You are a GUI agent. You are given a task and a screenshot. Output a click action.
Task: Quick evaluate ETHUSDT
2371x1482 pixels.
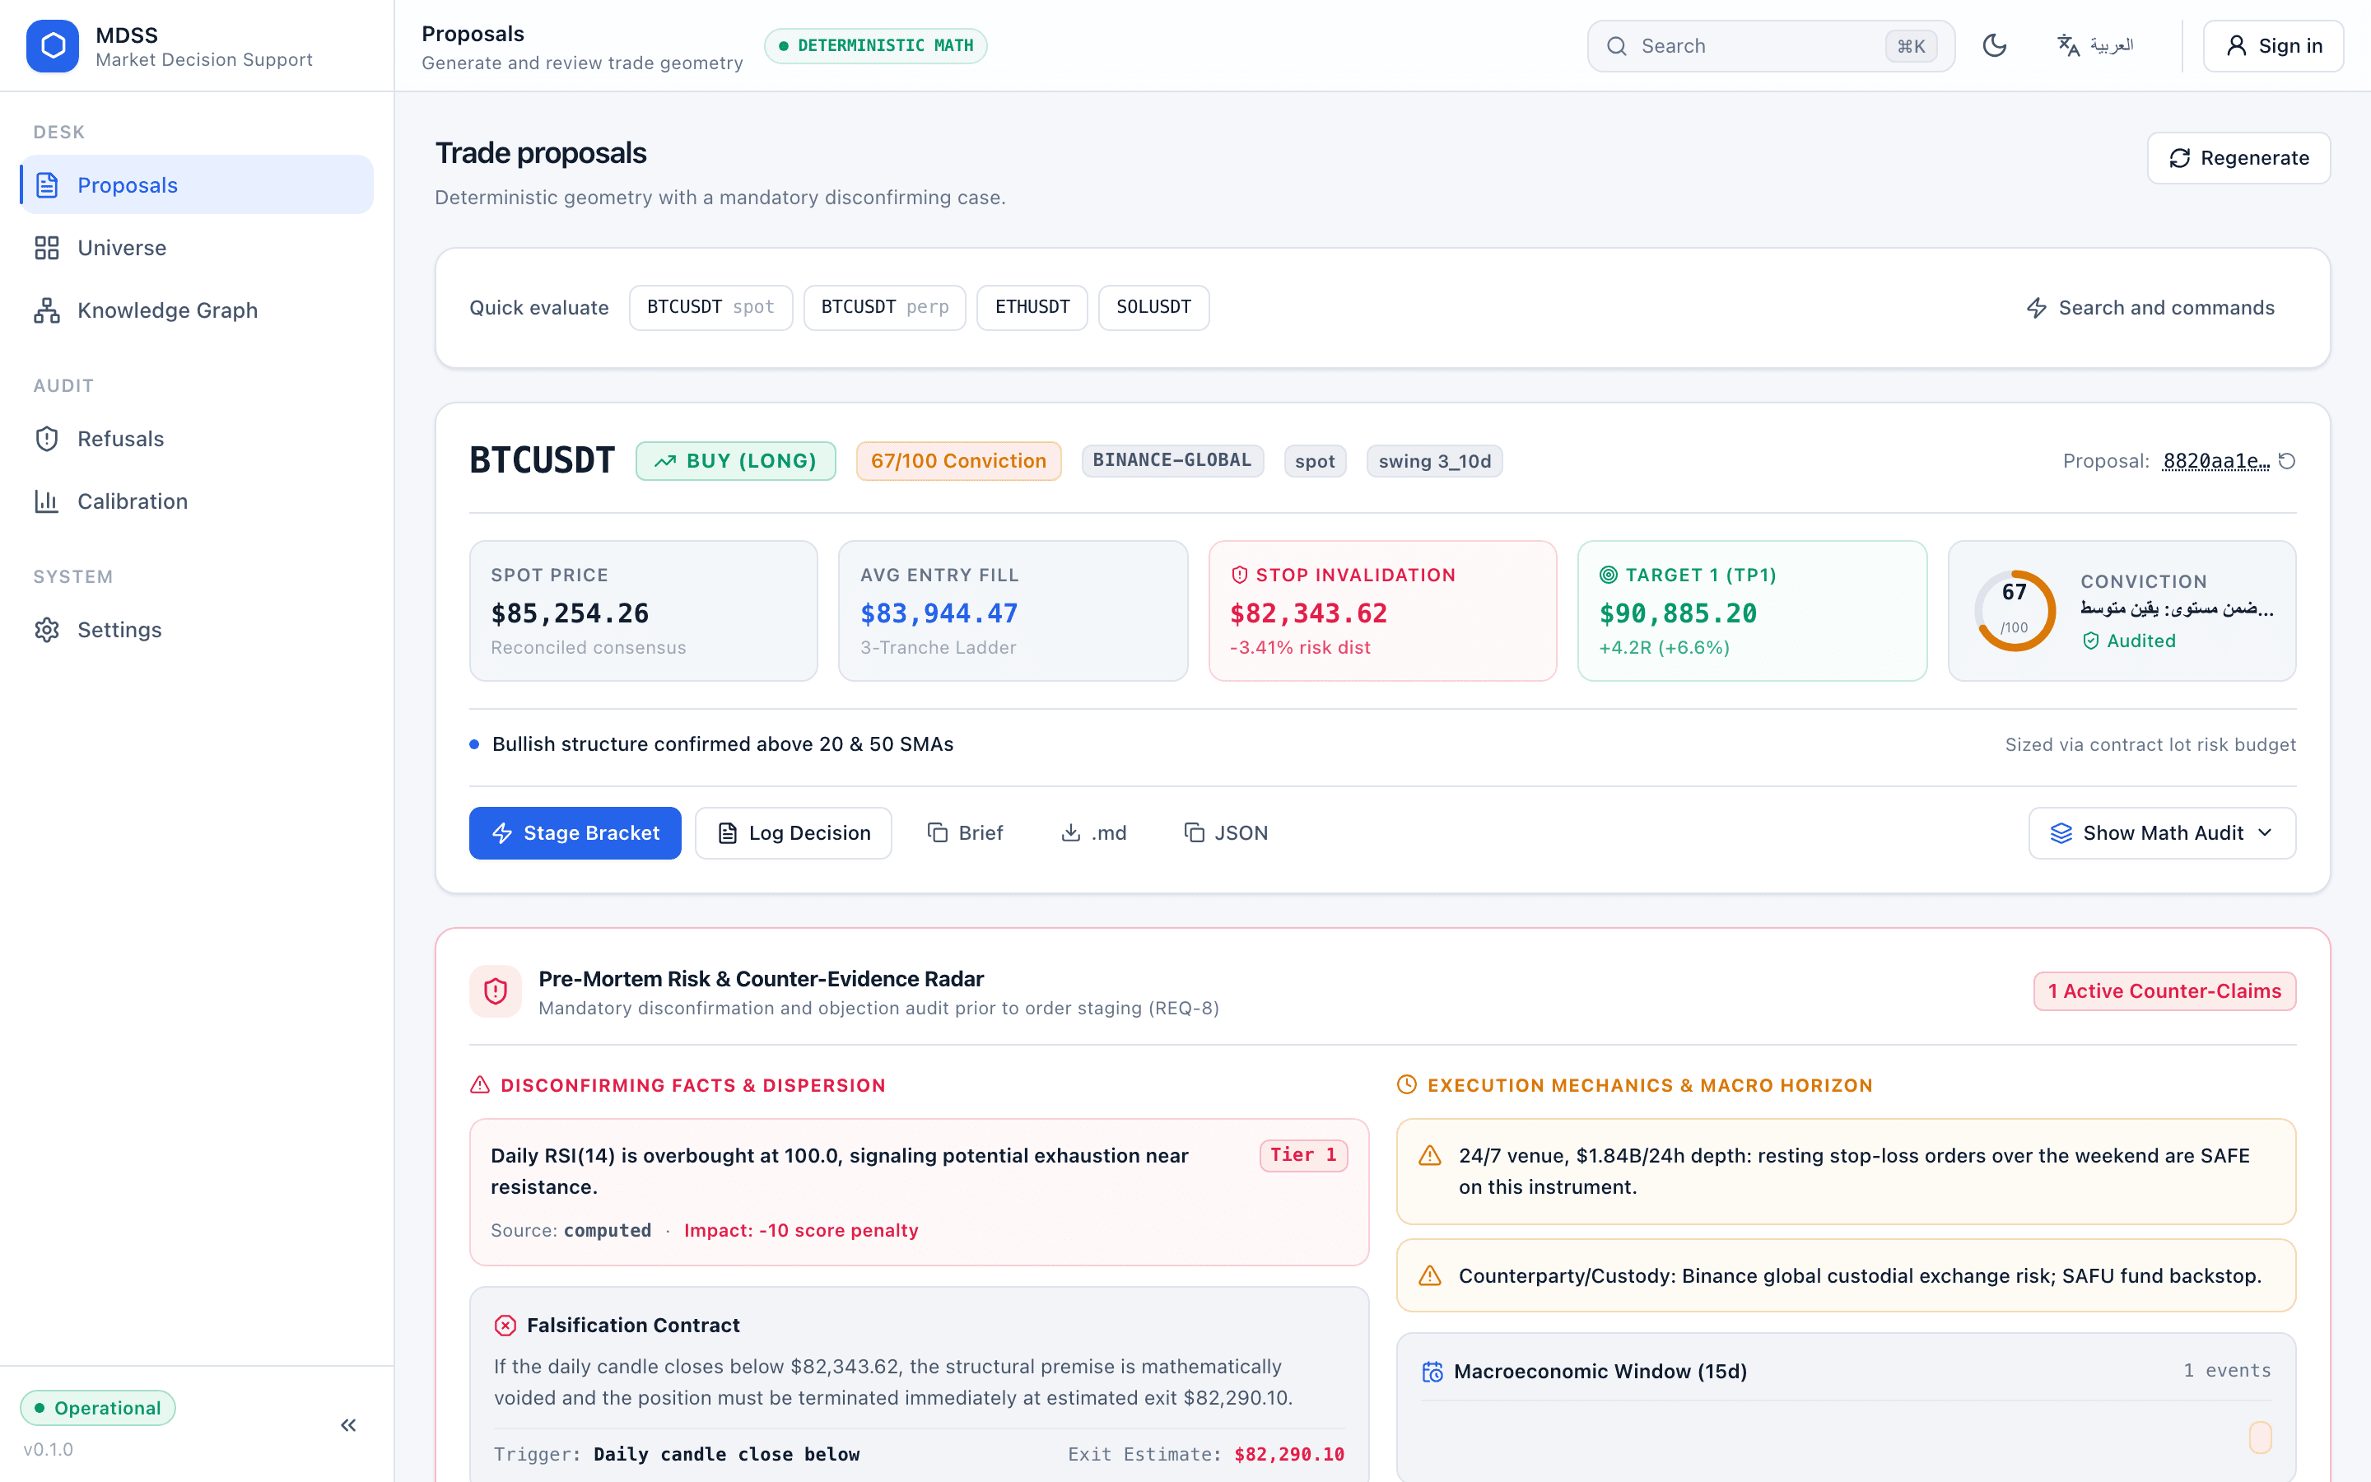[x=1032, y=308]
